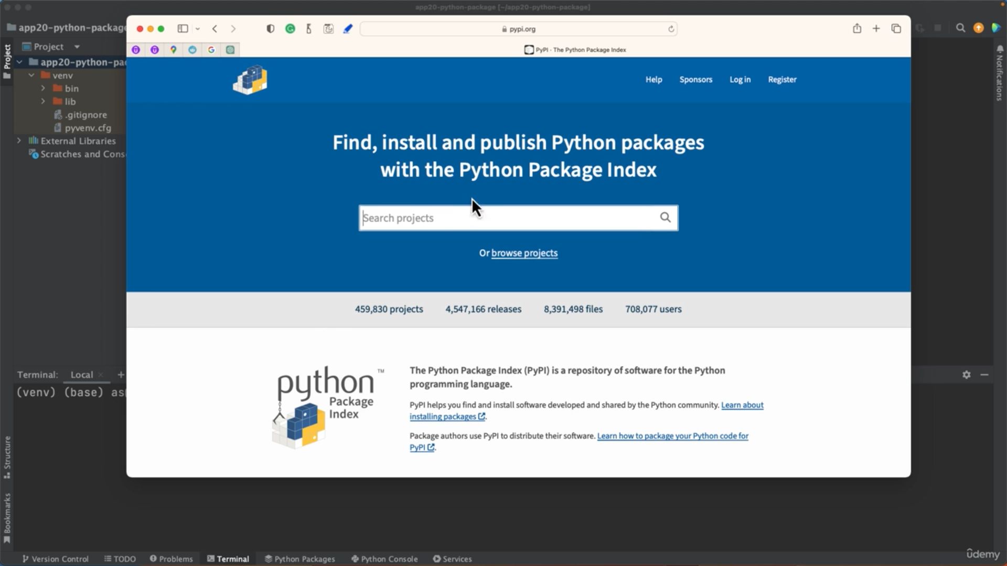
Task: Select the PyPI Safari tab
Action: (x=575, y=50)
